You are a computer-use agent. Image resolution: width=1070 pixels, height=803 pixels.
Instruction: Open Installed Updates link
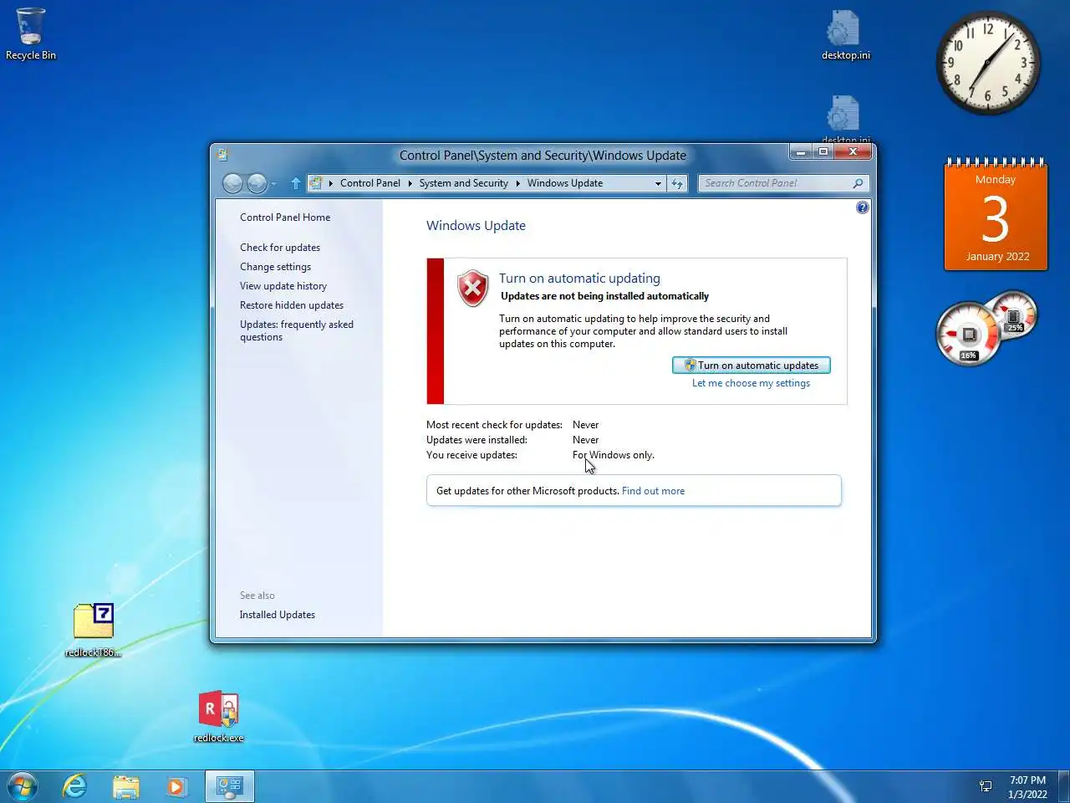(x=278, y=615)
